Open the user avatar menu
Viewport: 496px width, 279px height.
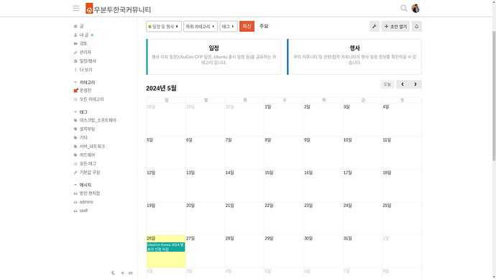click(x=415, y=9)
